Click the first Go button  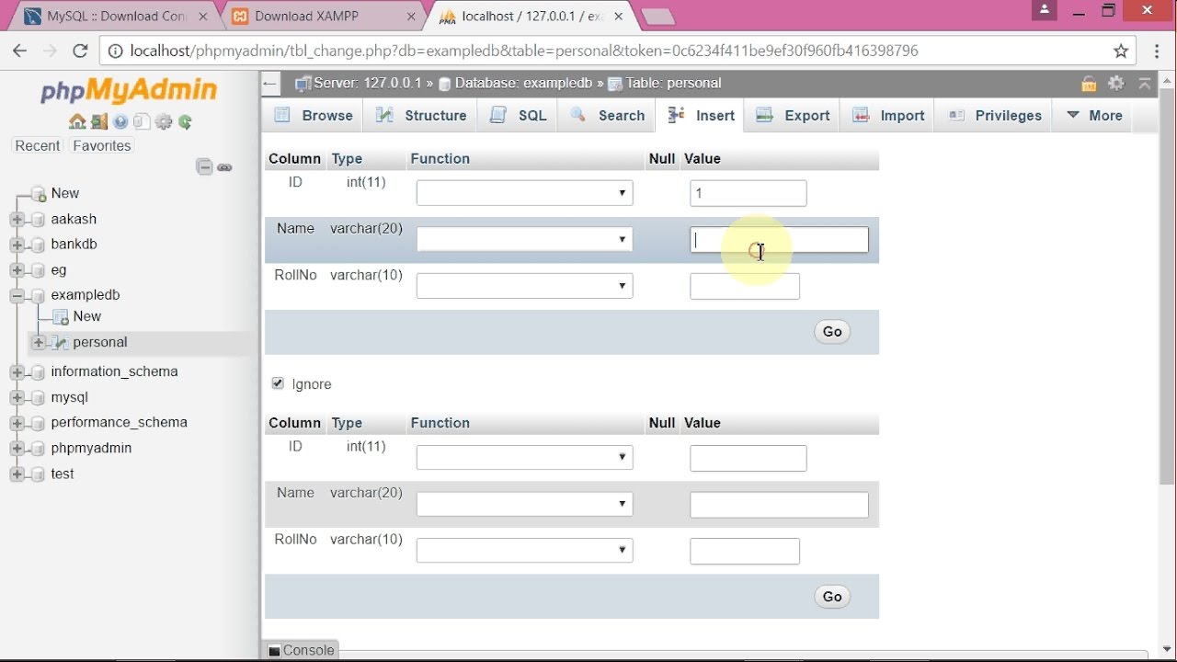(x=832, y=332)
